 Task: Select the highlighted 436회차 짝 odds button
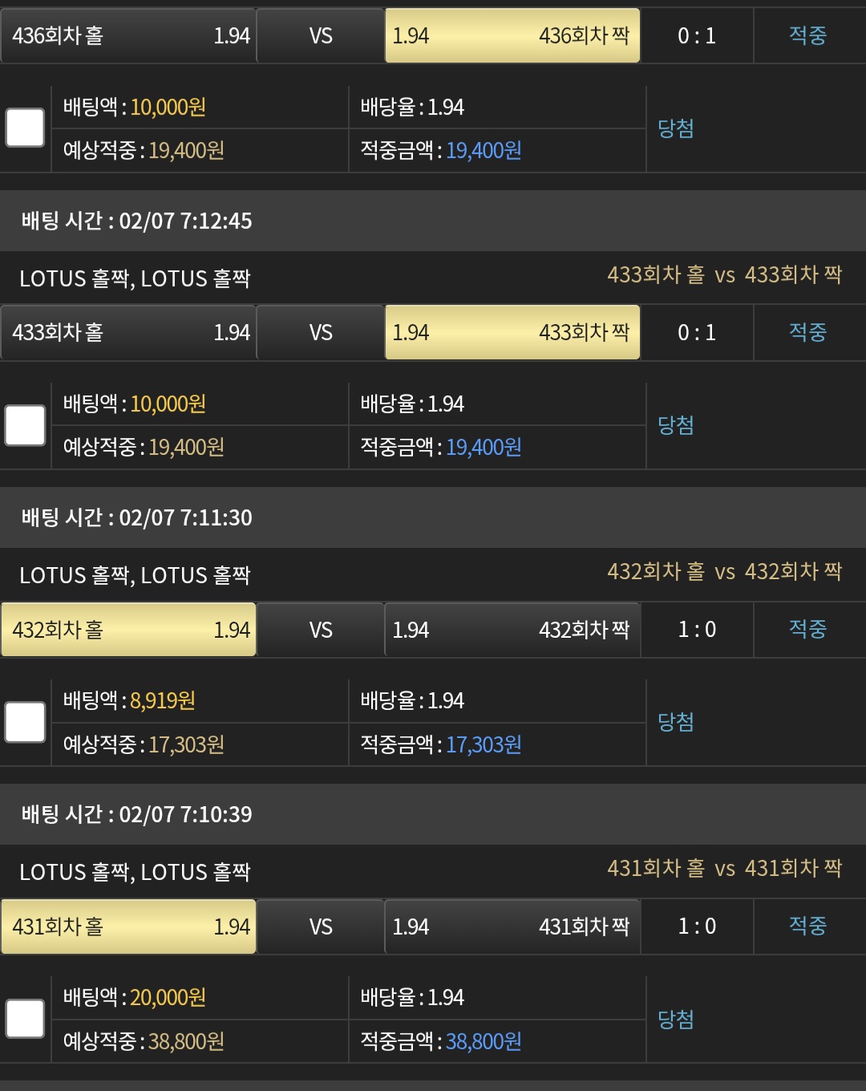point(512,35)
